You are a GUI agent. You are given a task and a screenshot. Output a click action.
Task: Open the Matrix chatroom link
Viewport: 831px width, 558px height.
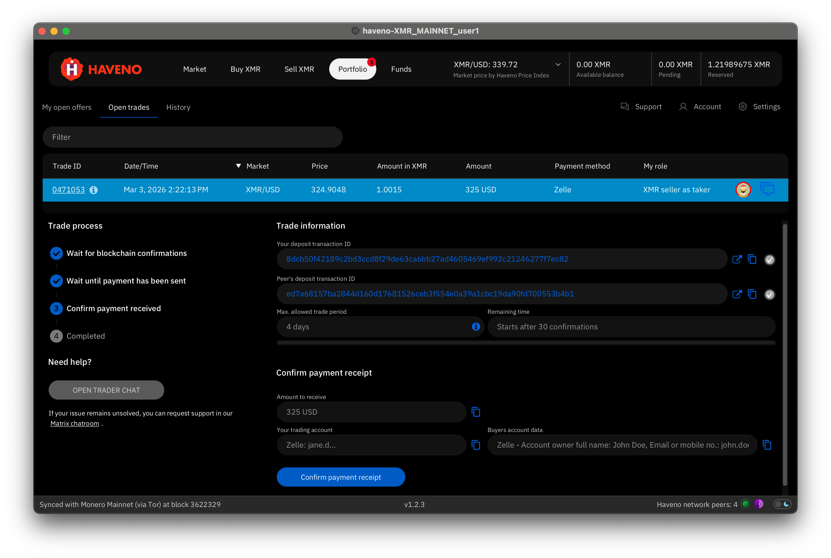(x=75, y=423)
